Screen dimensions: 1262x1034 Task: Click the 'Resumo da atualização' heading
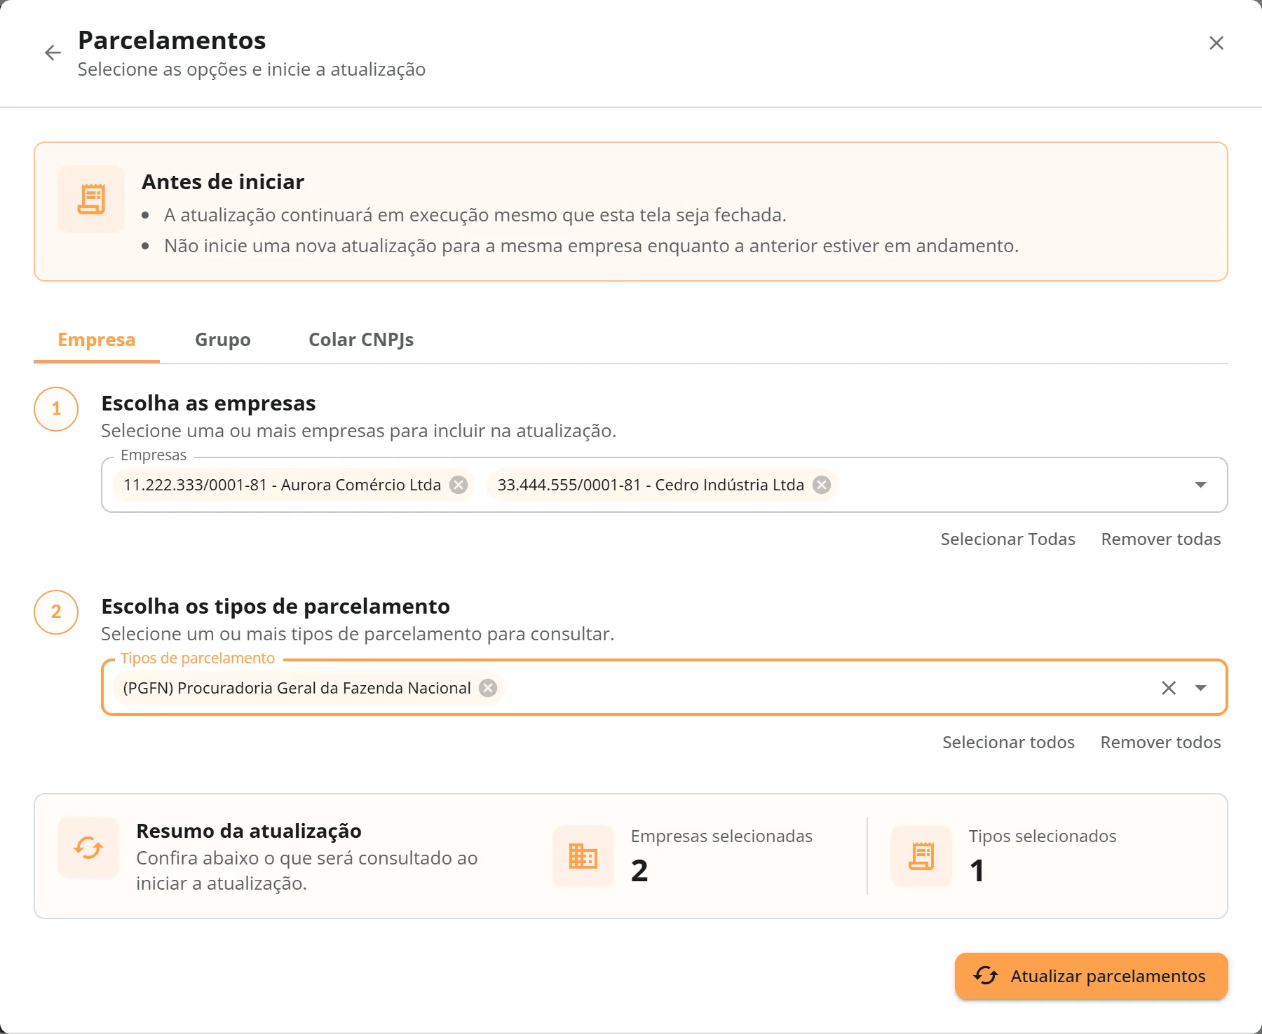[x=249, y=831]
